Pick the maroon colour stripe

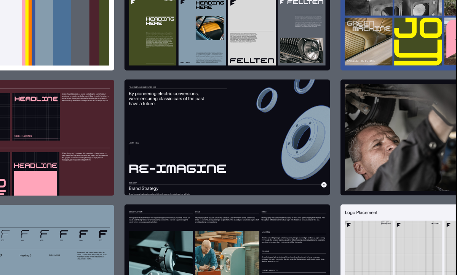(94, 32)
